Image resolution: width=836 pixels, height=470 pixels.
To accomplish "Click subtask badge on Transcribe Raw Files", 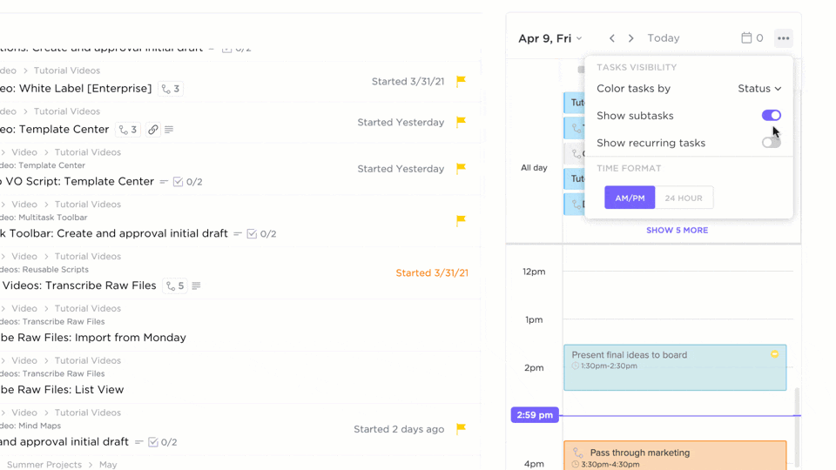I will (175, 285).
